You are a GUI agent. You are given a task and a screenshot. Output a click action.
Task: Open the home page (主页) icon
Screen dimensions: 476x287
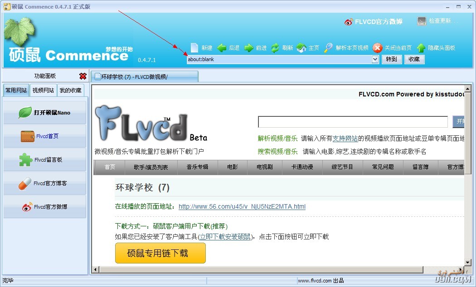click(x=301, y=48)
